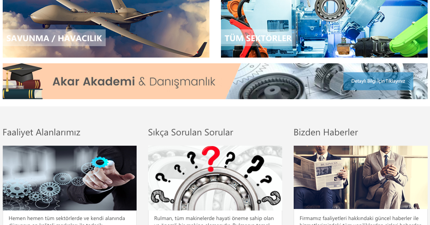Click the gears and hand thumbnail
This screenshot has height=225, width=430.
[x=70, y=178]
